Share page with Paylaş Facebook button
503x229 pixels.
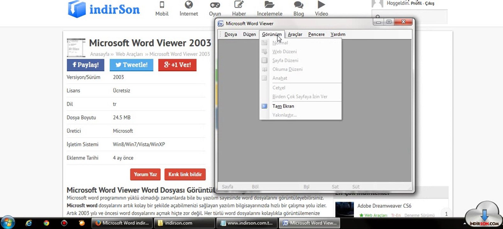coord(86,65)
